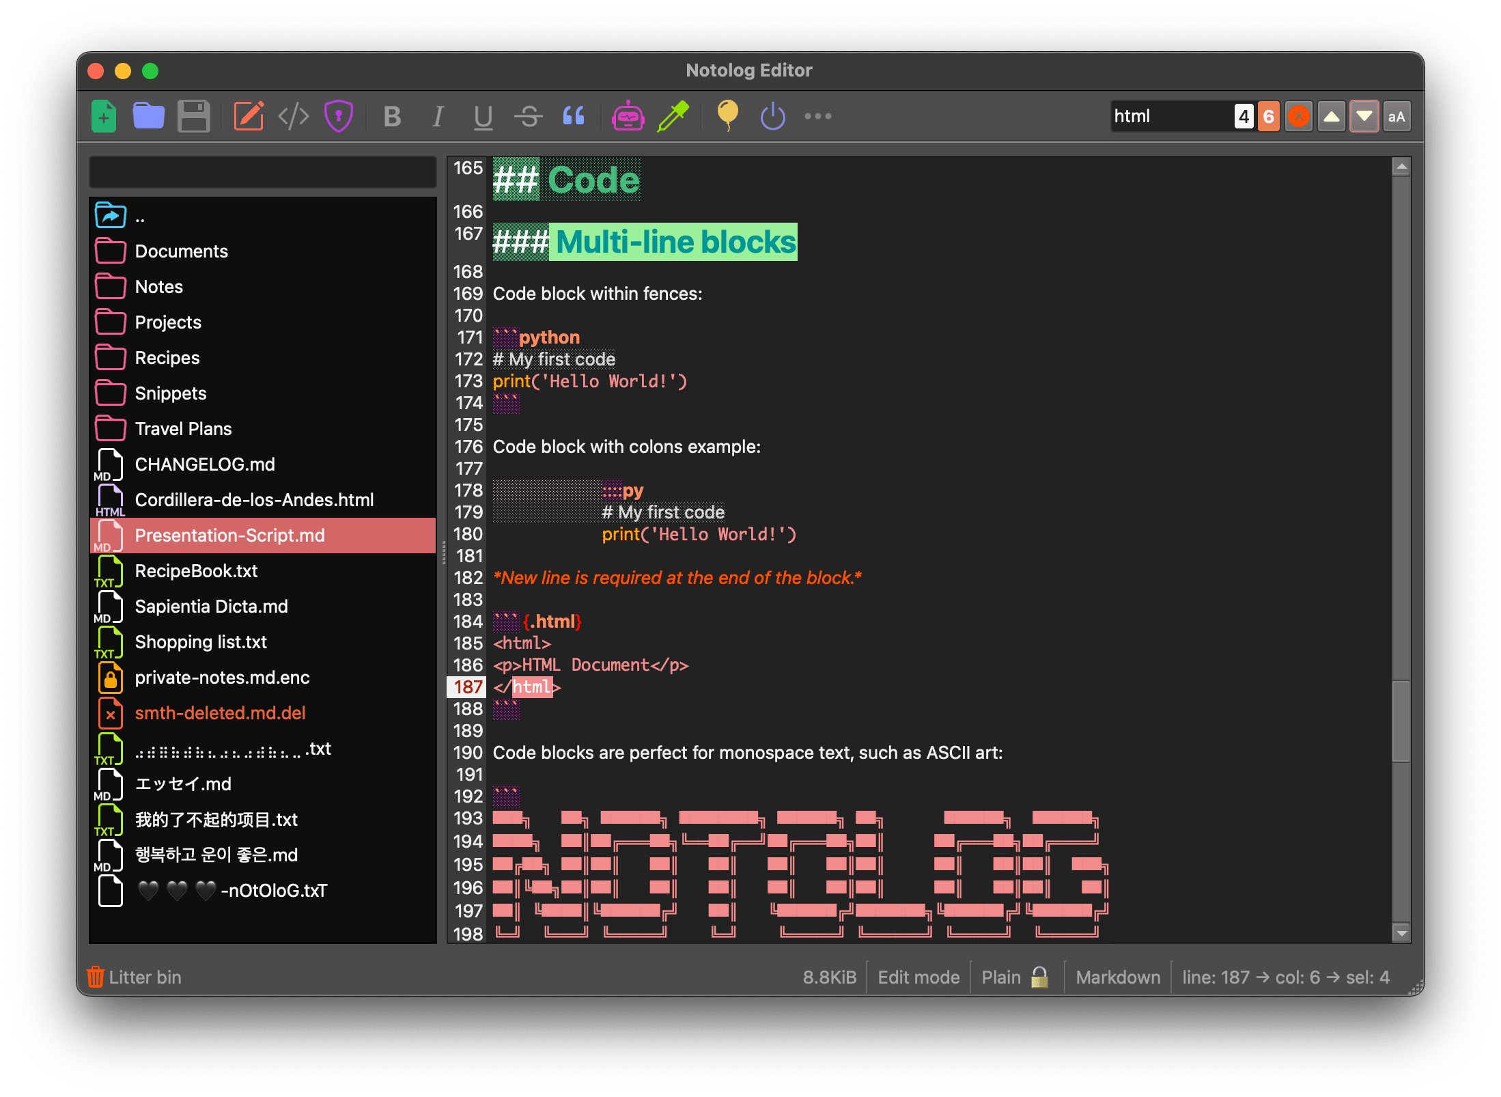The image size is (1501, 1097).
Task: Toggle case sensitivity in search with aA button
Action: coord(1397,115)
